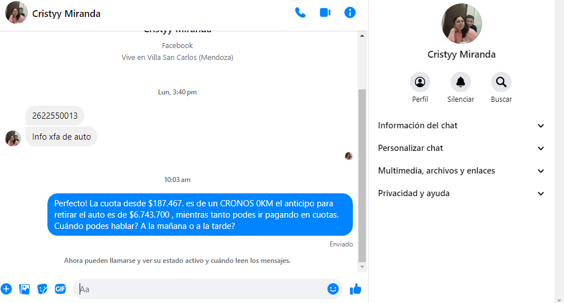Choose a sticker from the sticker icon
Image resolution: width=564 pixels, height=303 pixels.
coord(42,289)
